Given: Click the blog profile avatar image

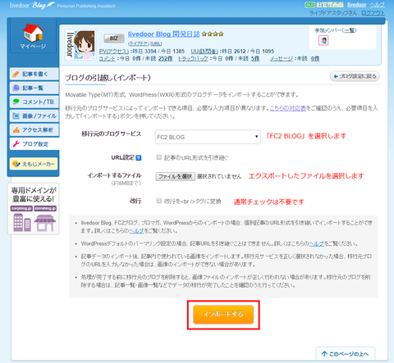Looking at the screenshot, I should coord(80,45).
